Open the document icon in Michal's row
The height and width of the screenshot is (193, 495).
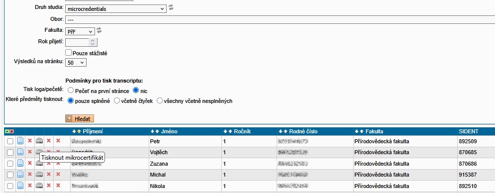click(20, 175)
